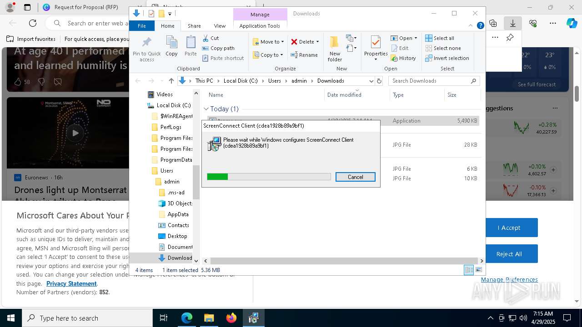Open Manage Preferences link
This screenshot has height=327, width=582.
coord(509,279)
